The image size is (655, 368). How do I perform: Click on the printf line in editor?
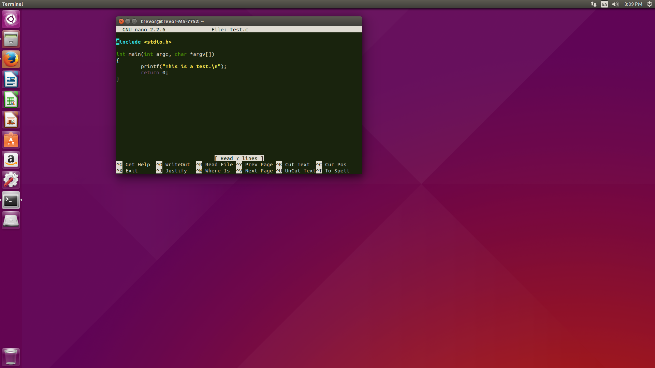click(184, 66)
